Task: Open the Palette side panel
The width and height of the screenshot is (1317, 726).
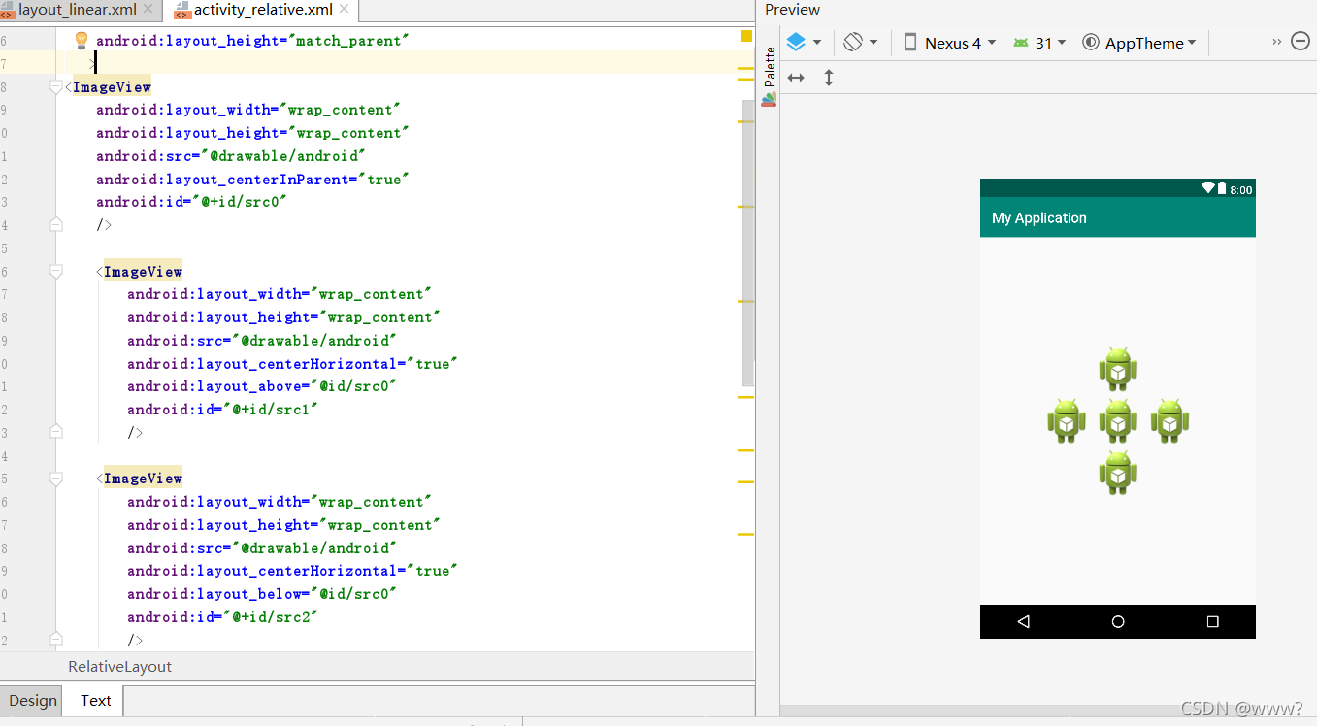Action: pyautogui.click(x=770, y=76)
